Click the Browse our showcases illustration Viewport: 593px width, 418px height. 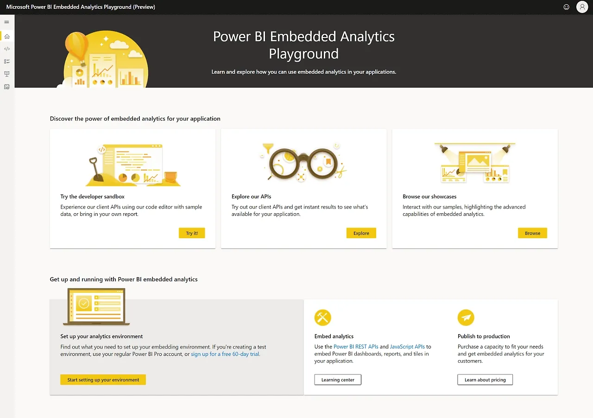[475, 164]
